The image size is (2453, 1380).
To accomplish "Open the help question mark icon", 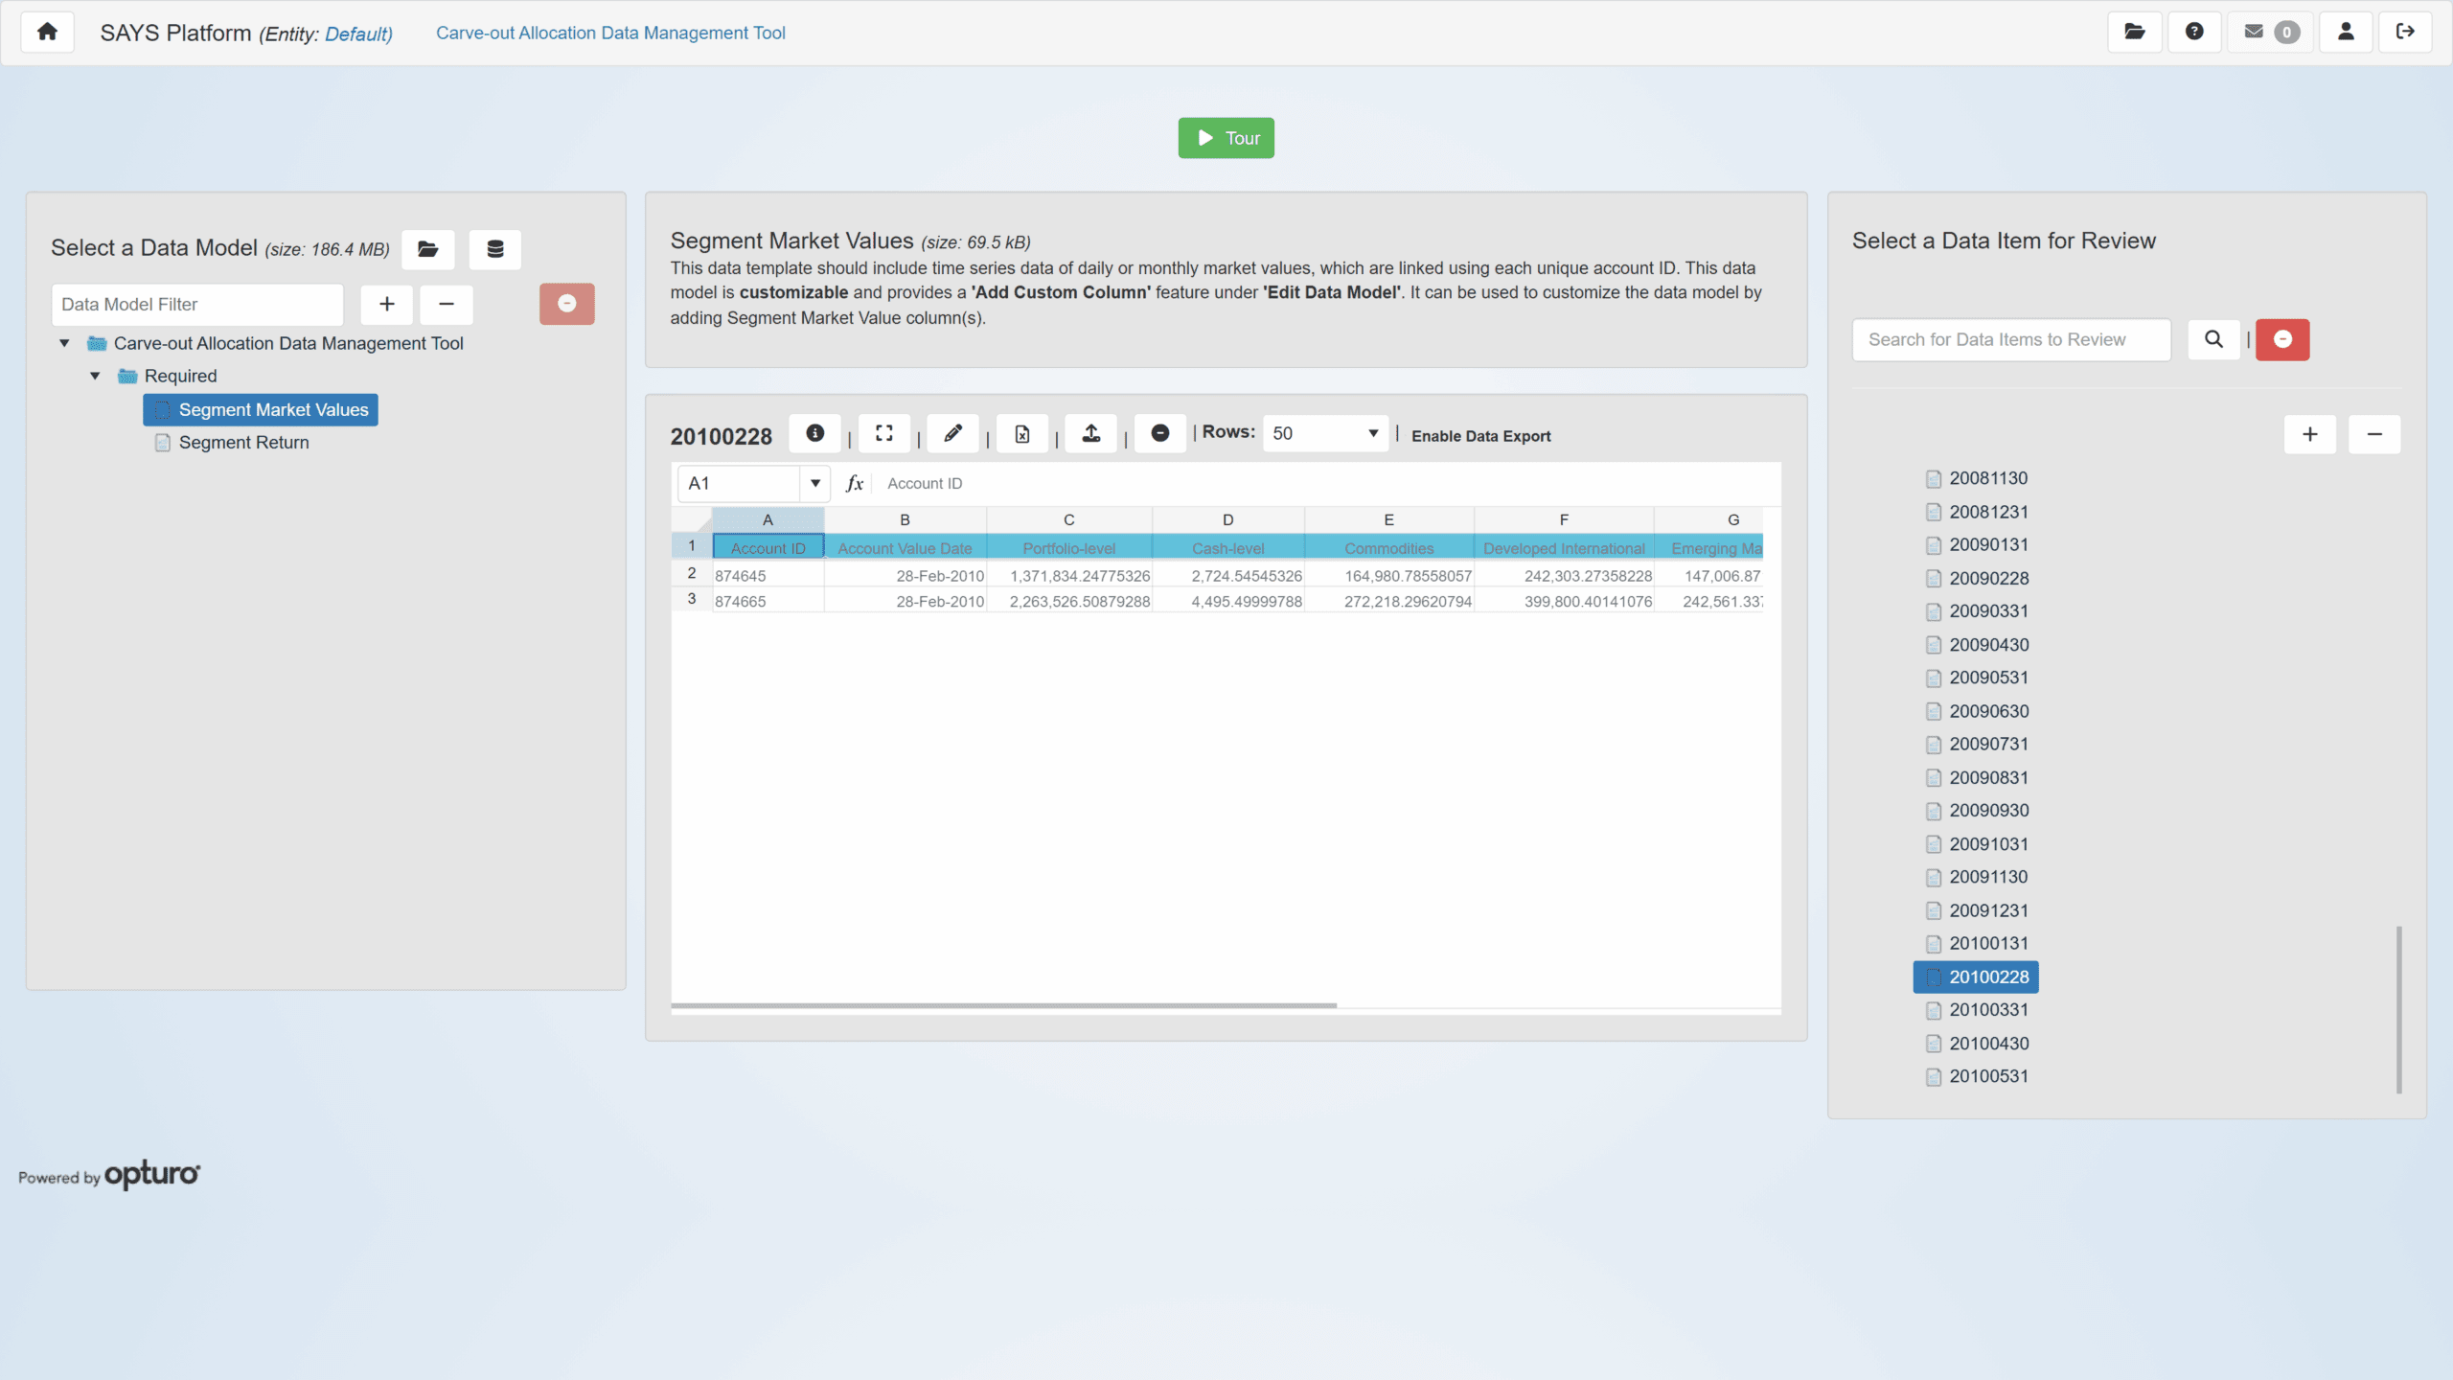I will pos(2194,32).
